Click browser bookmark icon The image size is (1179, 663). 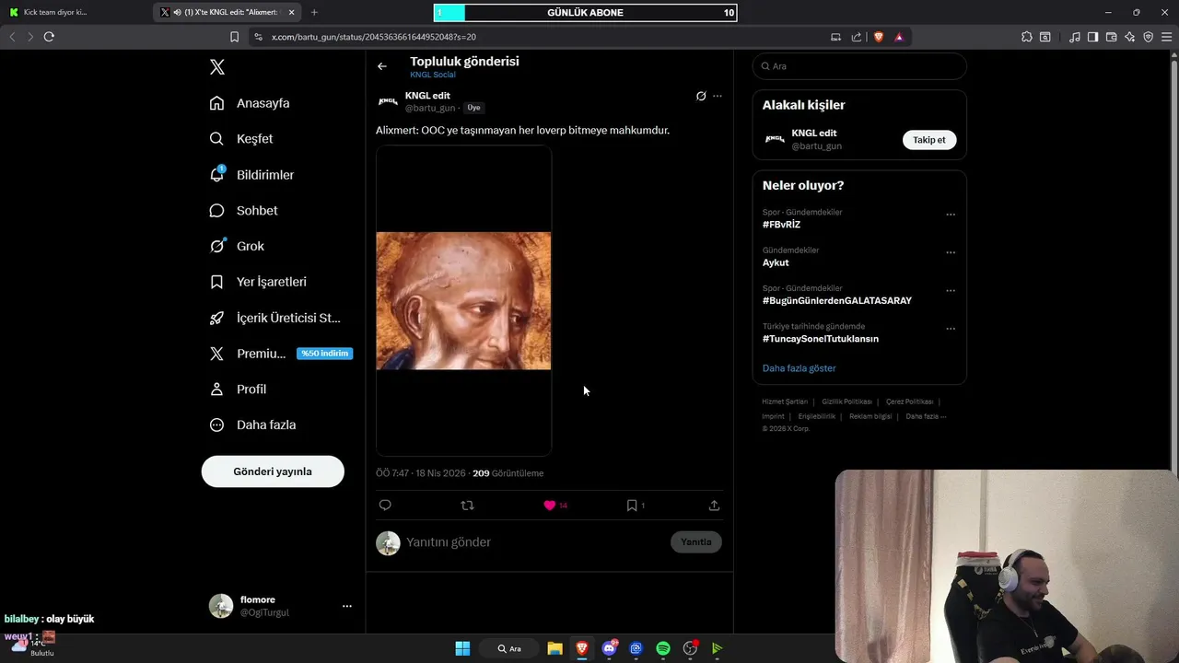coord(234,37)
